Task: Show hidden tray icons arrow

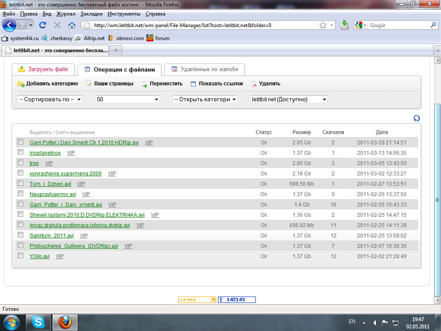Action: pyautogui.click(x=364, y=323)
